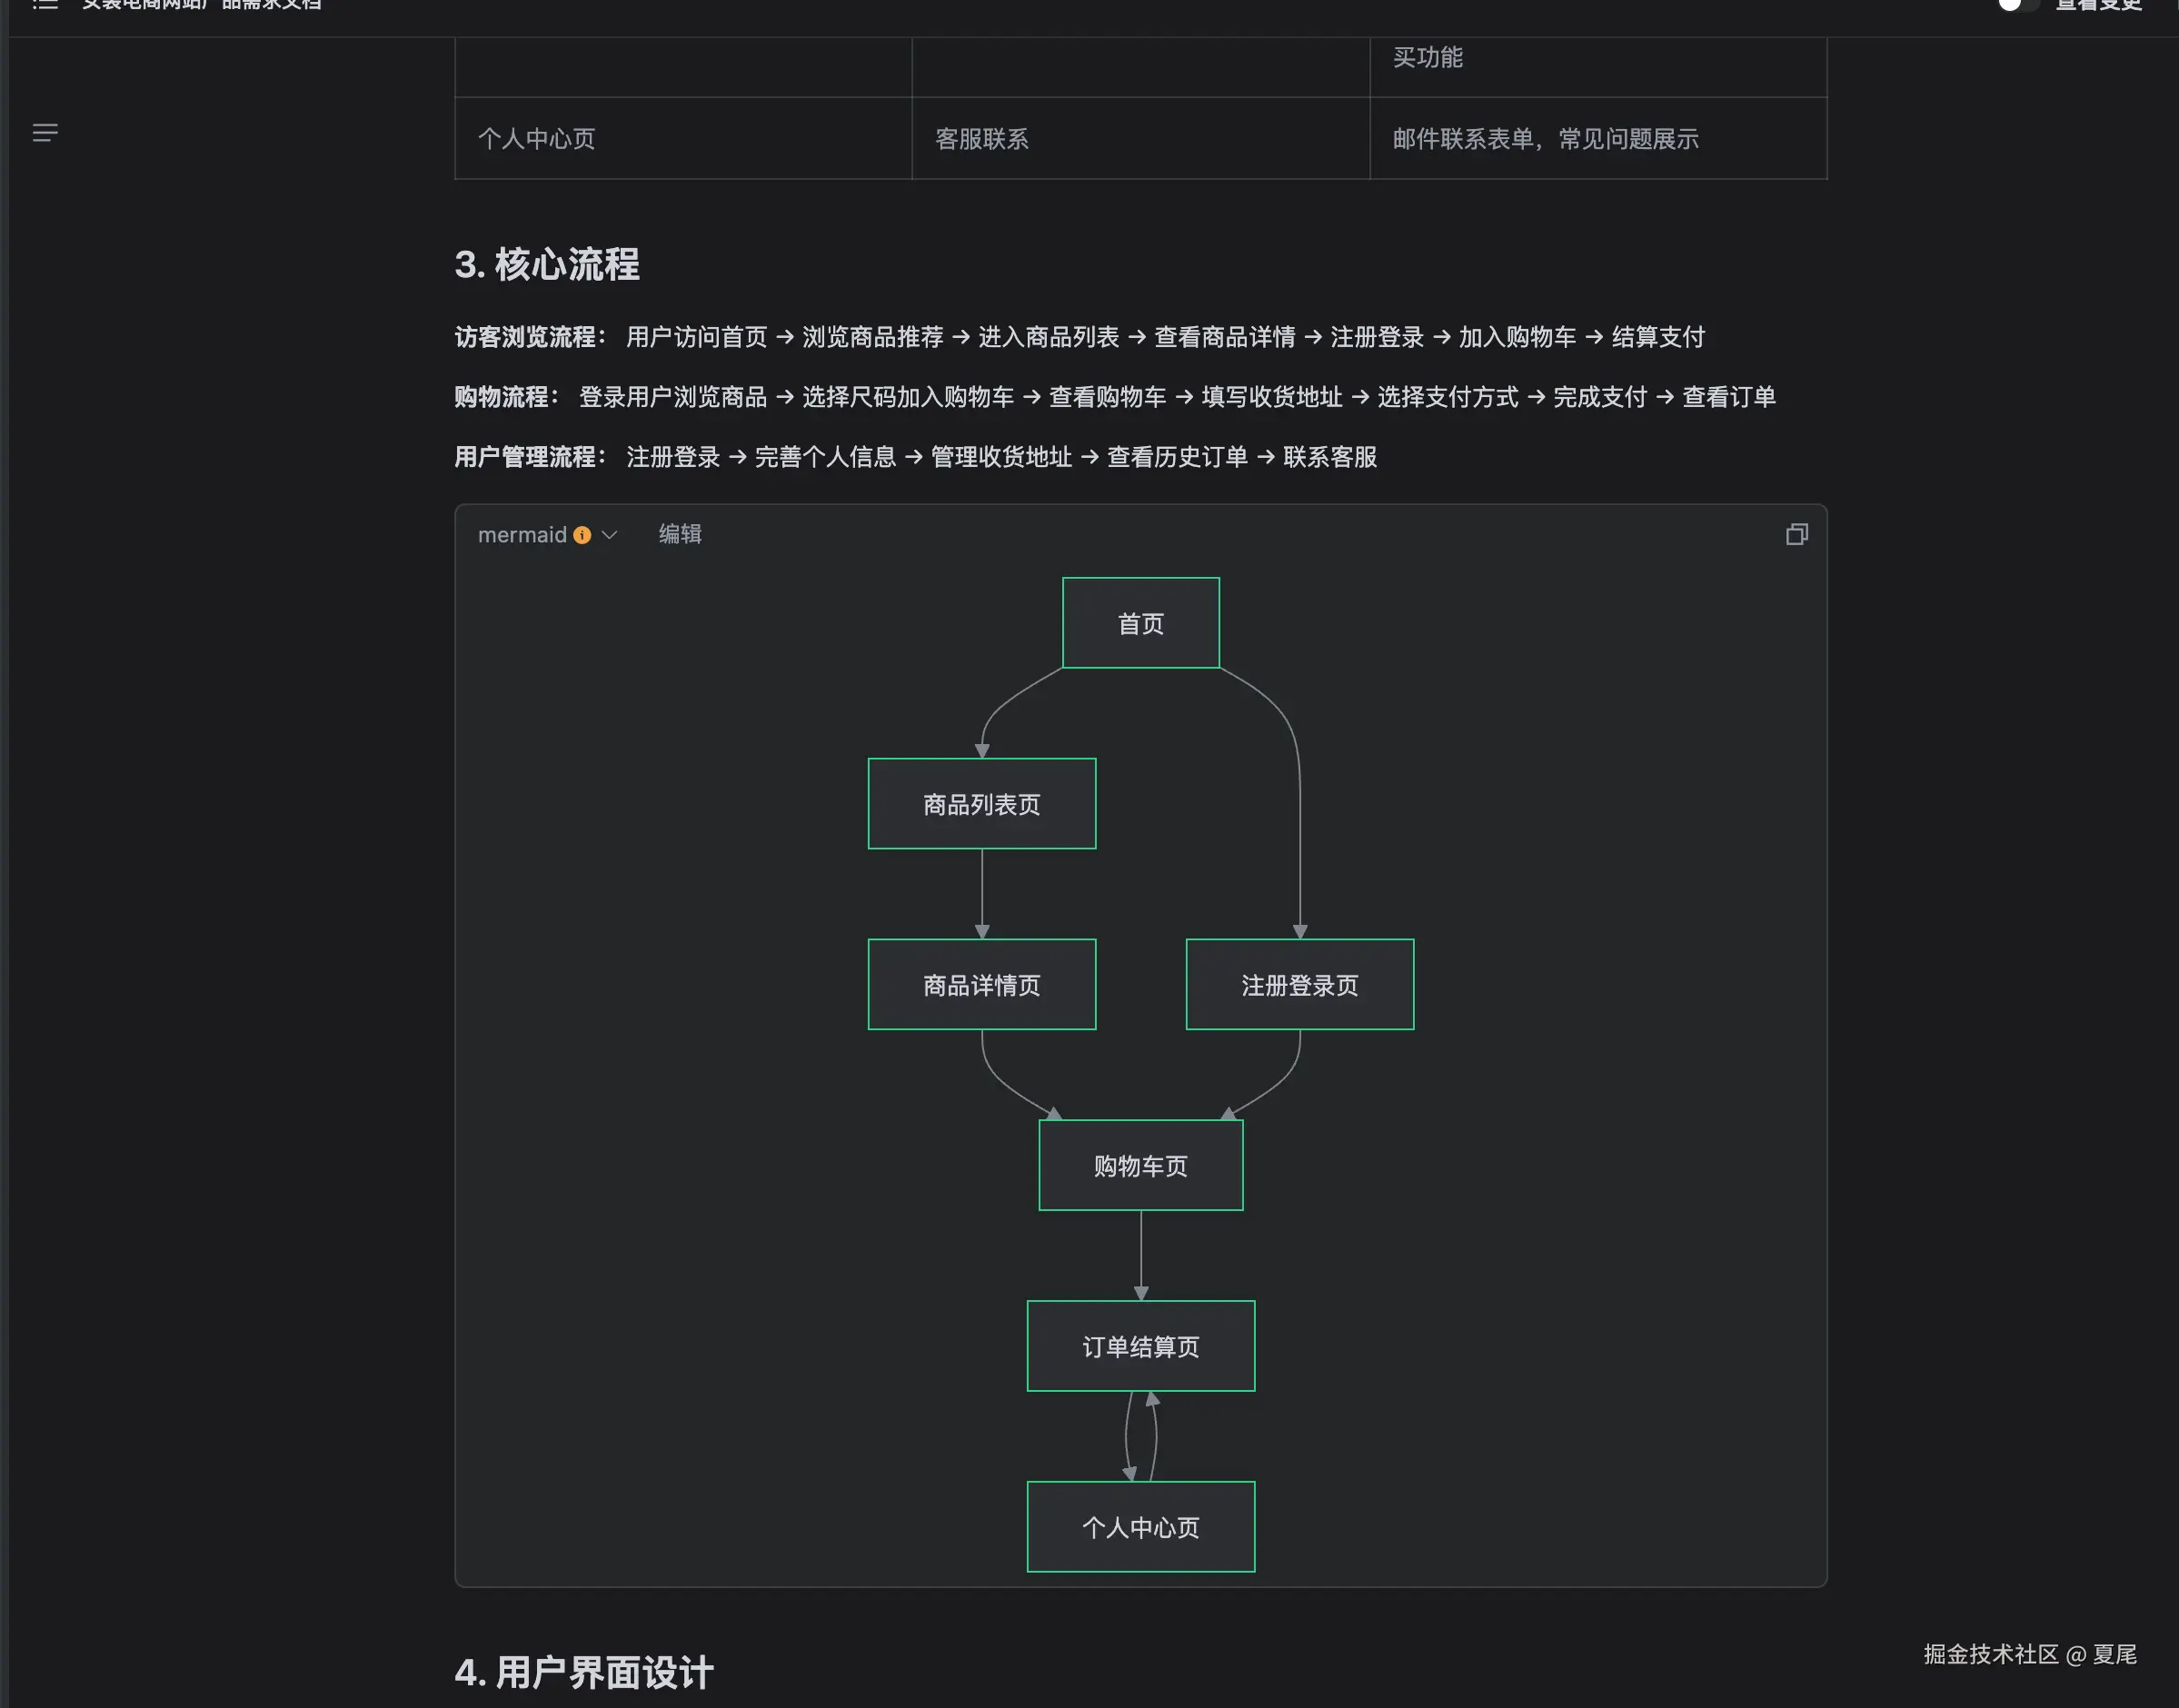This screenshot has width=2179, height=1708.
Task: Click the 查看变更 label text
Action: point(2098,5)
